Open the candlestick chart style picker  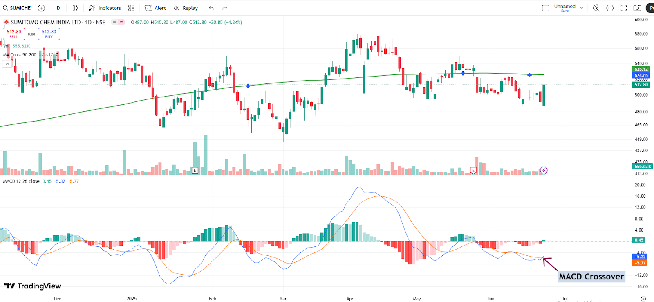click(75, 8)
